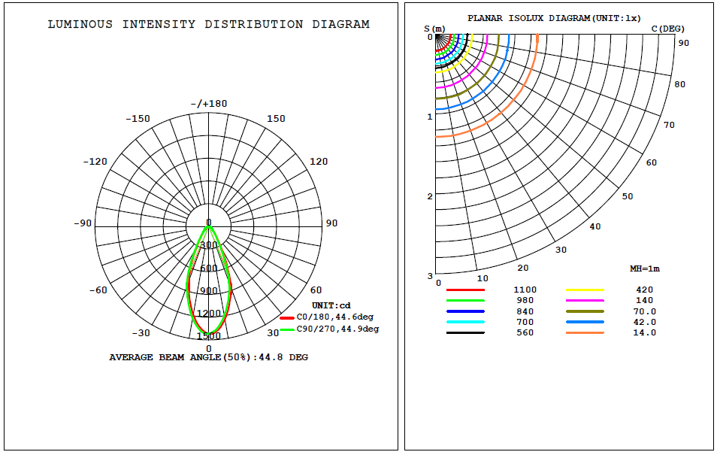The height and width of the screenshot is (455, 720).
Task: Click the -/+180 label above the polar chart
Action: tap(208, 104)
